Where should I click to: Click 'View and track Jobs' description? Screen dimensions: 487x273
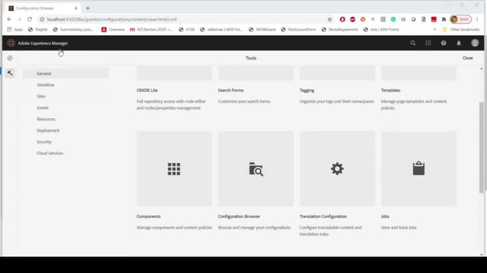[399, 228]
